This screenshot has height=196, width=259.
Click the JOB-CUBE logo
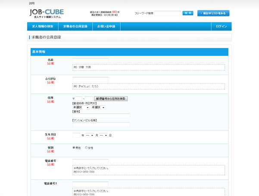(x=47, y=13)
